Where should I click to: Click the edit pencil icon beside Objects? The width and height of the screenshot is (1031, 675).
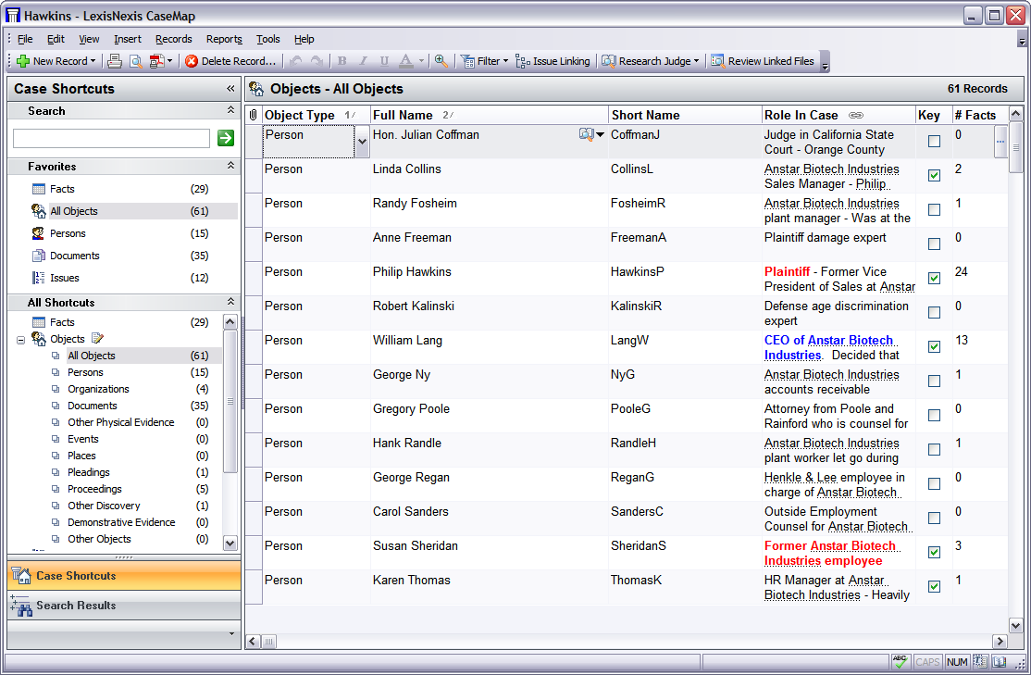[x=98, y=339]
